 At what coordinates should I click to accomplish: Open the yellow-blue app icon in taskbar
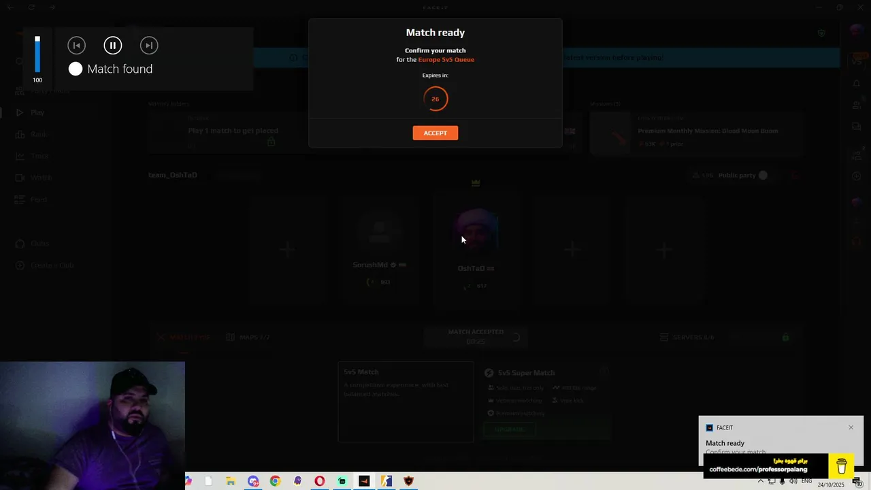[x=386, y=481]
